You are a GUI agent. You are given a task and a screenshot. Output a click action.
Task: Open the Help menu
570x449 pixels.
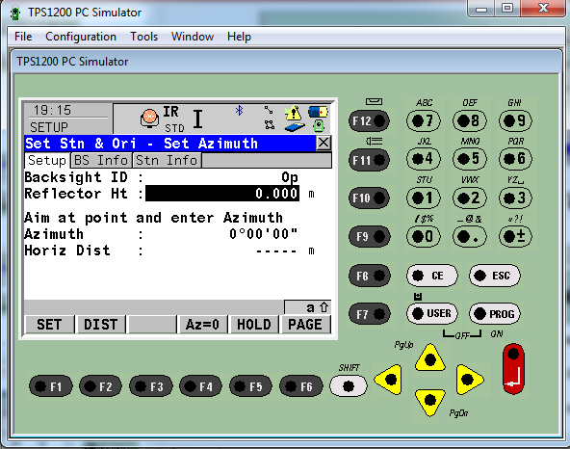239,37
